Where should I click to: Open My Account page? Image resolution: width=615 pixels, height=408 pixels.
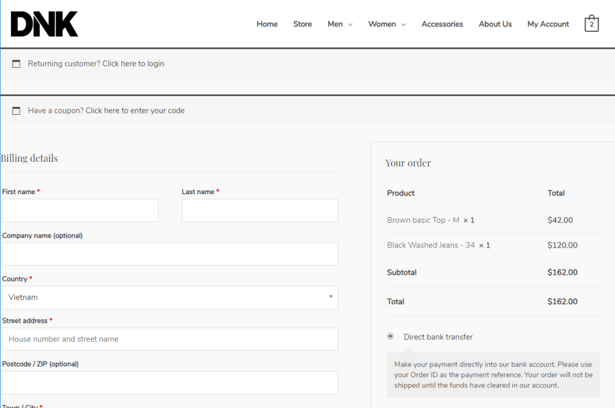pyautogui.click(x=548, y=24)
